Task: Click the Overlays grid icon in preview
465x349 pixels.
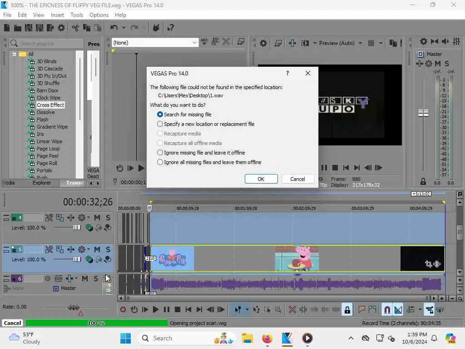Action: (371, 43)
